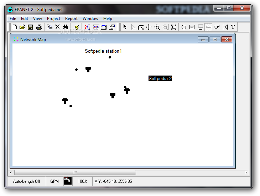Open a file with the folder icon
260x196 pixels.
(x=22, y=27)
